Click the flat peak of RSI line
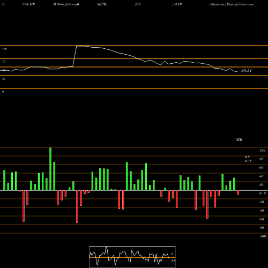This screenshot has height=268, width=268. click(81, 46)
